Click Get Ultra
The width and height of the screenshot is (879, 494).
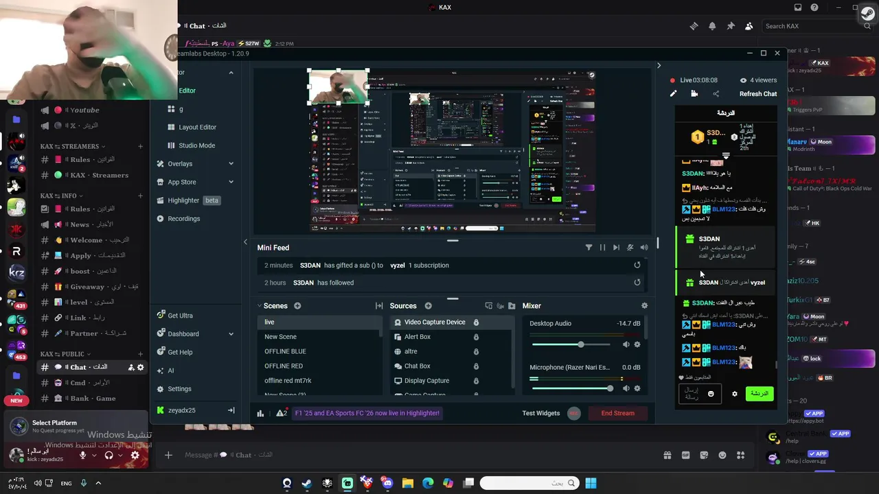(x=175, y=316)
